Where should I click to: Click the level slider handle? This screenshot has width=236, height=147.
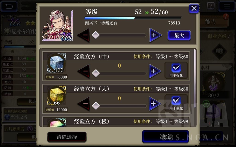coord(96,35)
